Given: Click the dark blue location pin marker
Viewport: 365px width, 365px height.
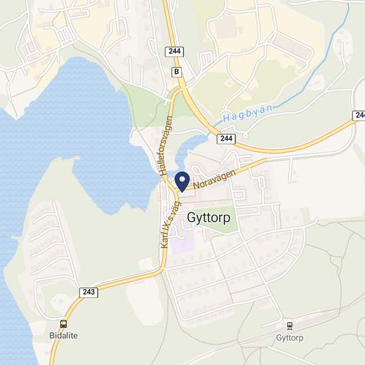Looking at the screenshot, I should point(183,182).
